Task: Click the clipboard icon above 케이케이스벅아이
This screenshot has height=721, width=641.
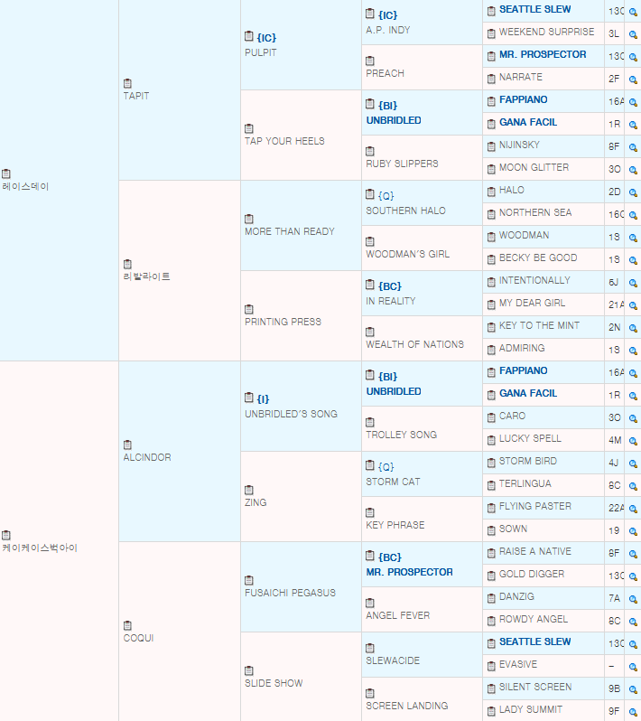Action: click(6, 535)
